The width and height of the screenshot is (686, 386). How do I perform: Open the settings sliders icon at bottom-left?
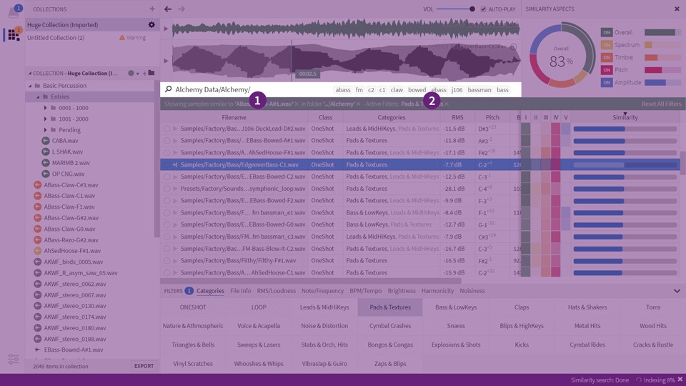point(14,359)
